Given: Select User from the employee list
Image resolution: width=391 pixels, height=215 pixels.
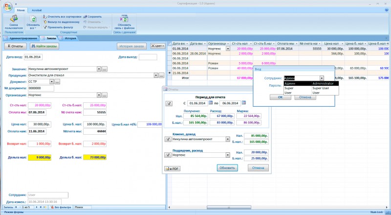Looking at the screenshot, I should tap(311, 93).
